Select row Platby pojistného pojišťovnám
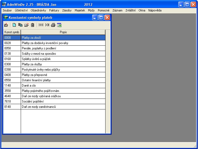The width and height of the screenshot is (198, 149). tap(63, 91)
